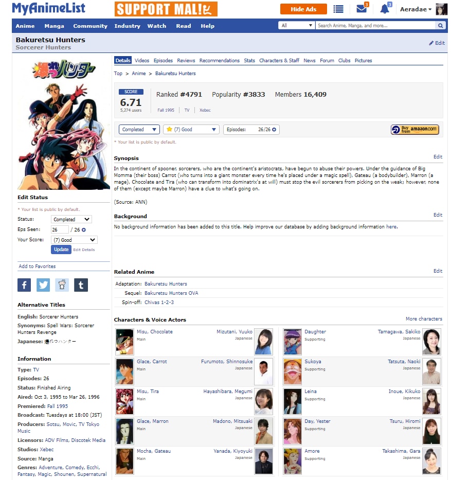Image resolution: width=451 pixels, height=480 pixels.
Task: Click into the search text field
Action: coord(375,26)
